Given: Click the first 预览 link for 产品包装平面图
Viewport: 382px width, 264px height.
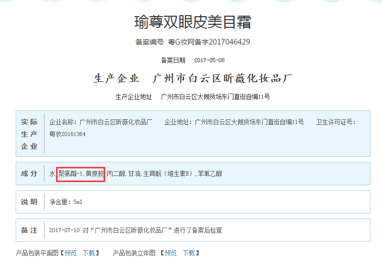Looking at the screenshot, I should 70,253.
